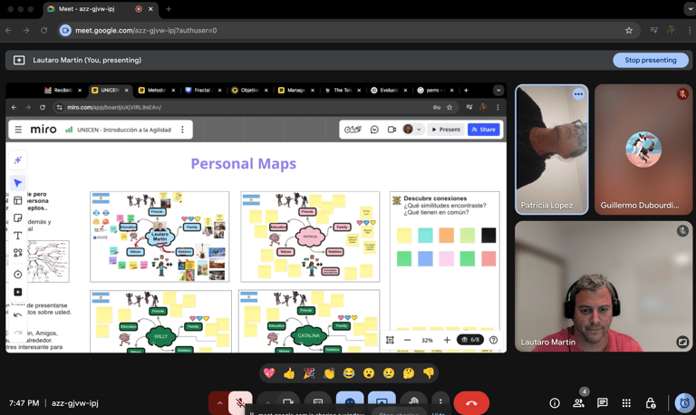Toggle picture-in-picture on Lautaro Martin tile

click(x=682, y=342)
